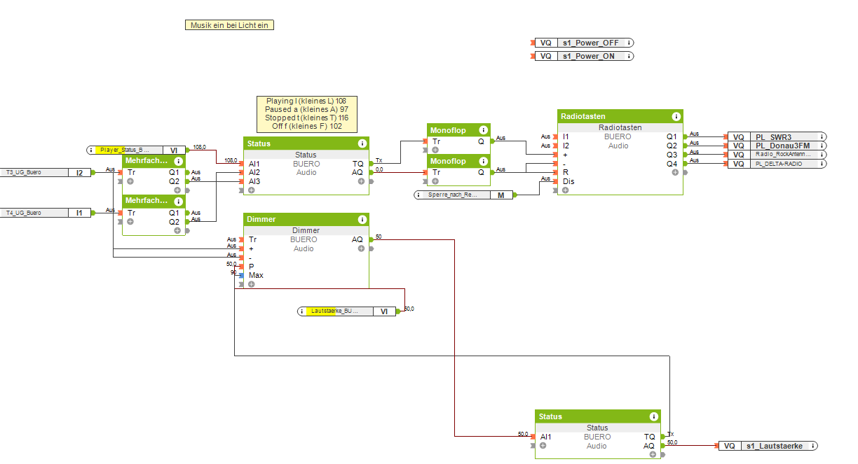858x464 pixels.
Task: Click the R input on Radiotasten block
Action: click(565, 172)
